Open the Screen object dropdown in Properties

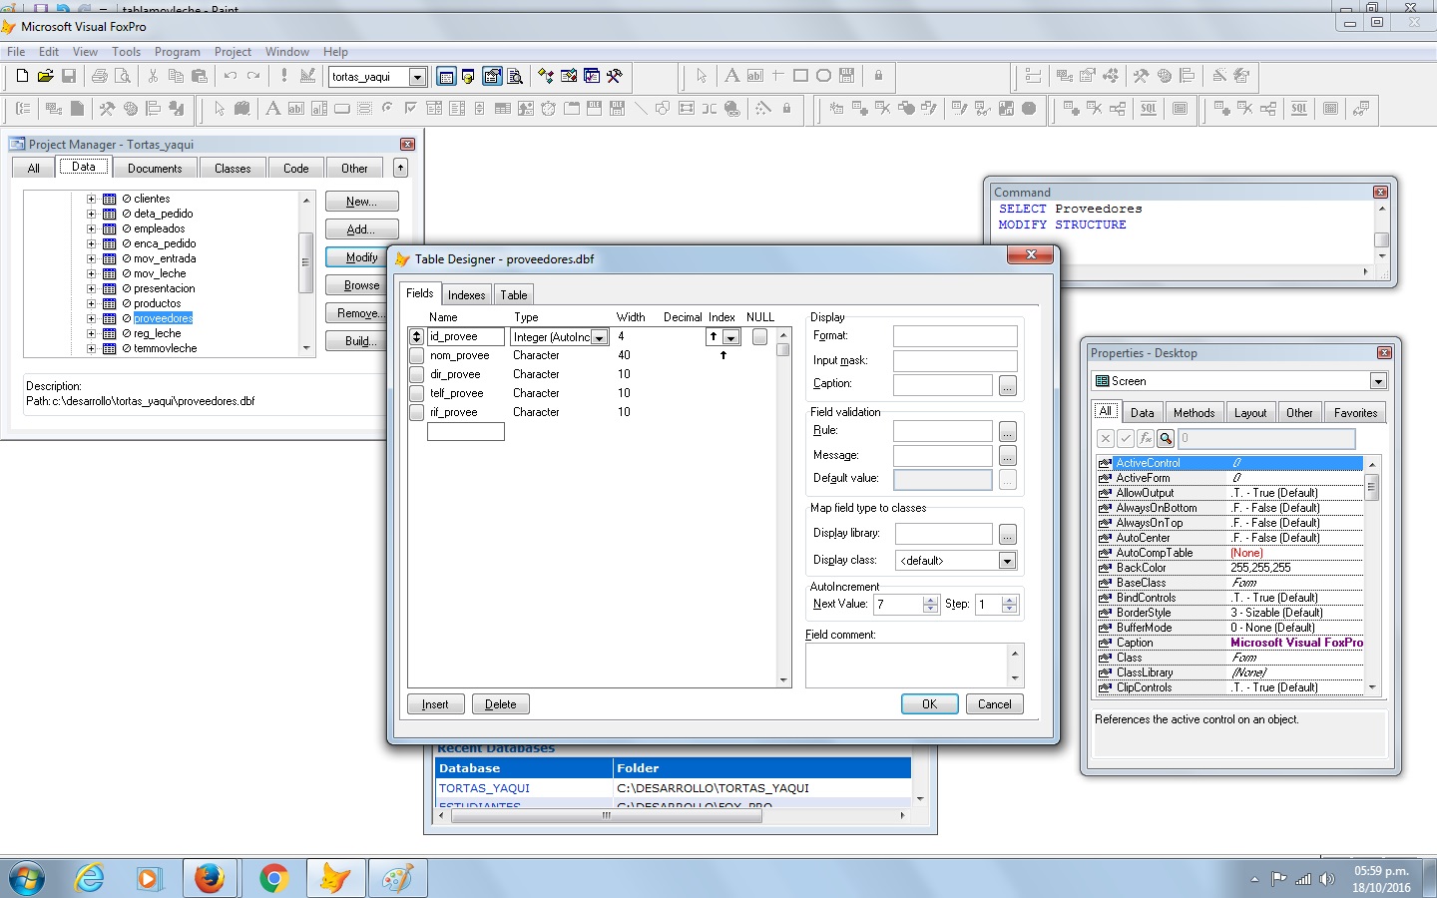1378,381
